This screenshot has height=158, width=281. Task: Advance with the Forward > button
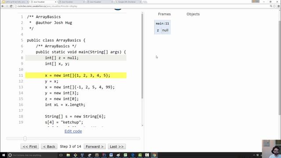click(95, 147)
